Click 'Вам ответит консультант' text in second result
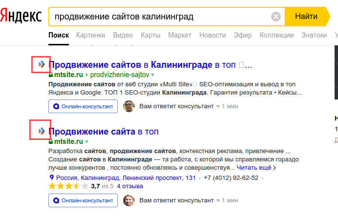The height and width of the screenshot is (217, 338). pyautogui.click(x=176, y=200)
